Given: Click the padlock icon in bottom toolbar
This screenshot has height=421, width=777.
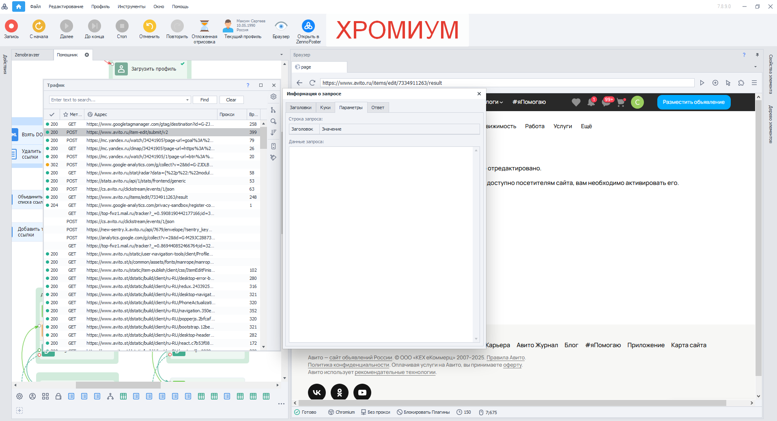Looking at the screenshot, I should pyautogui.click(x=58, y=396).
